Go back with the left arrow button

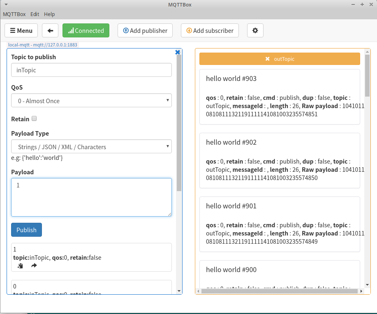(x=50, y=30)
